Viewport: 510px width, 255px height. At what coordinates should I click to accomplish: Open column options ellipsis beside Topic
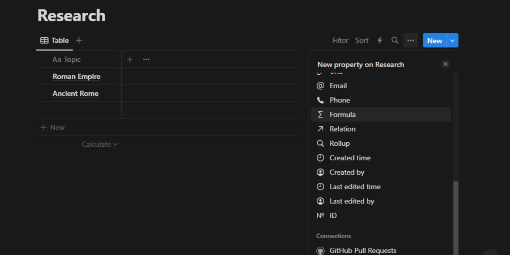[146, 59]
